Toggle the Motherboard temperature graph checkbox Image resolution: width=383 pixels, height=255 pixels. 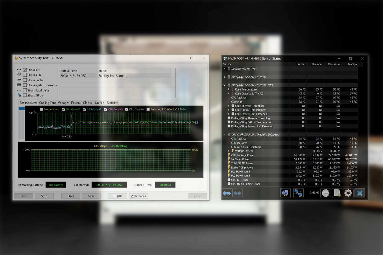tap(42, 109)
